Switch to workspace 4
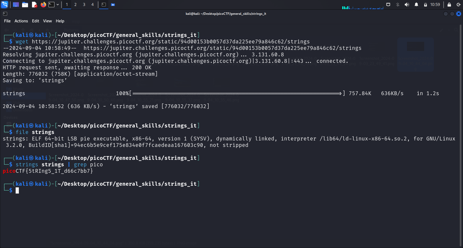463x248 pixels. pyautogui.click(x=92, y=5)
